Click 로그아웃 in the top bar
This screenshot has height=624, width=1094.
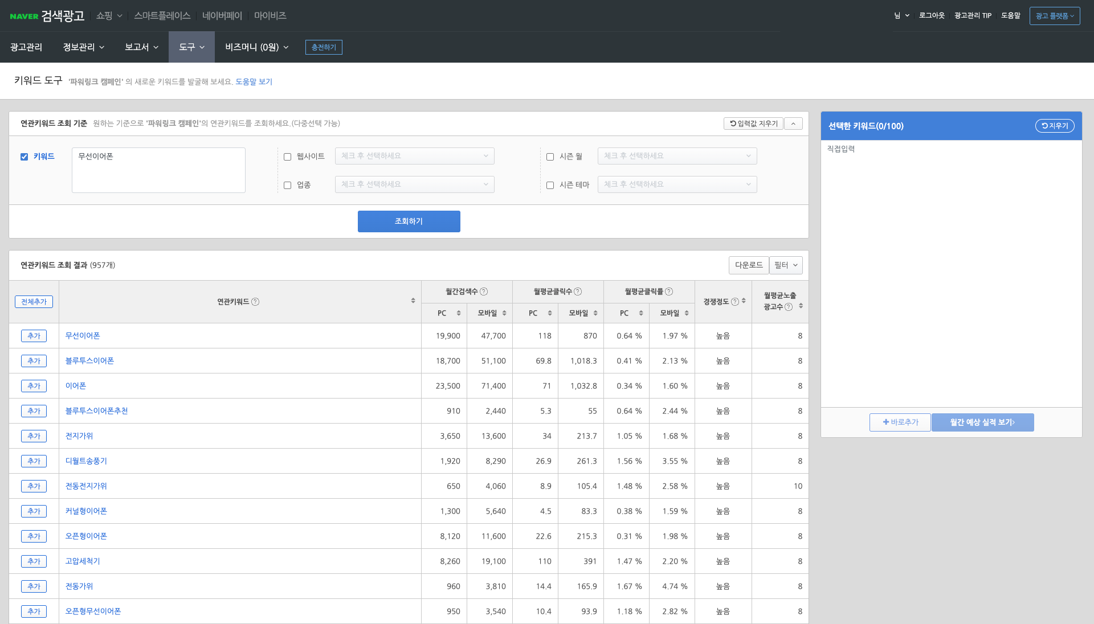(932, 16)
